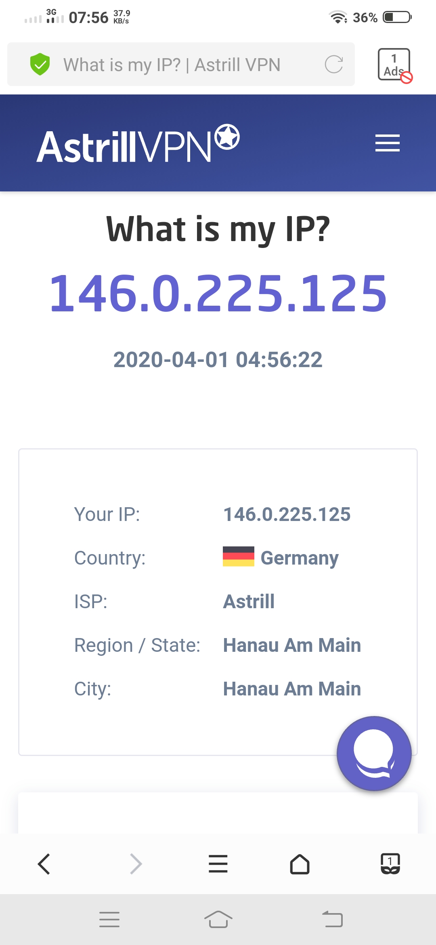The image size is (436, 945).
Task: Open the live chat bubble
Action: click(374, 754)
